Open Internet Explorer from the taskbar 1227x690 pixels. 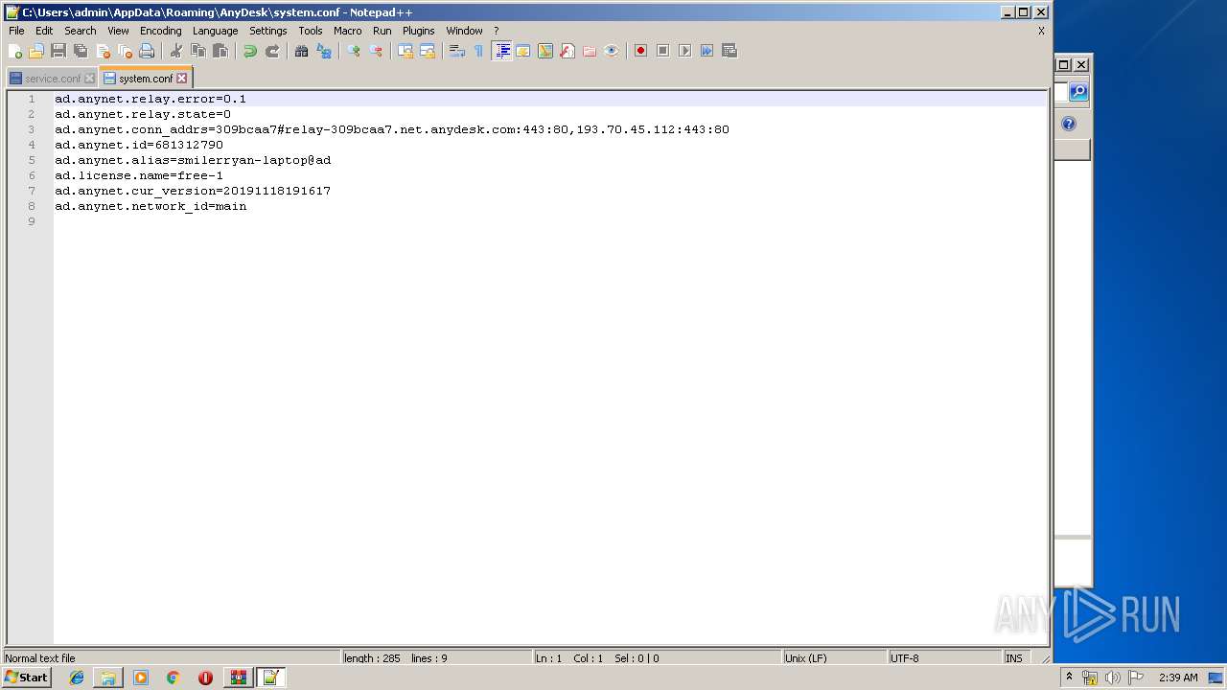click(x=77, y=678)
